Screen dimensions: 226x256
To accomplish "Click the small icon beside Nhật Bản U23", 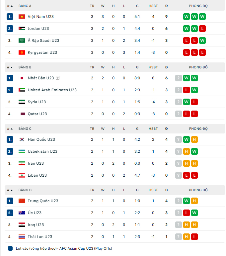I will click(57, 78).
